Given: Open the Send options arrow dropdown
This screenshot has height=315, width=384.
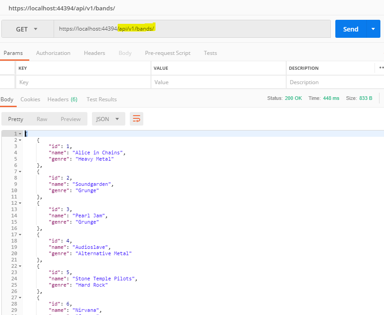Looking at the screenshot, I should coord(373,29).
